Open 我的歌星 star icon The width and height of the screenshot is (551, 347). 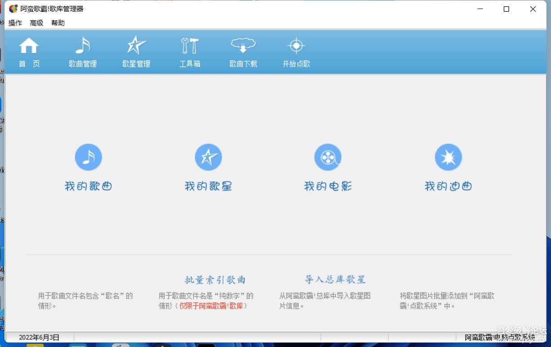[208, 157]
